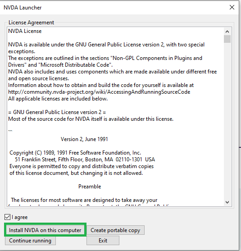Choose Create portable copy
241x251 pixels.
point(115,230)
